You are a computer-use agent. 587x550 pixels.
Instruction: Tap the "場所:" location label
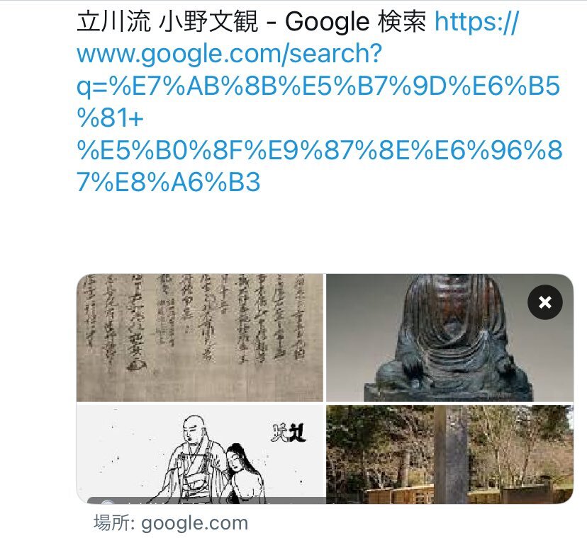114,522
